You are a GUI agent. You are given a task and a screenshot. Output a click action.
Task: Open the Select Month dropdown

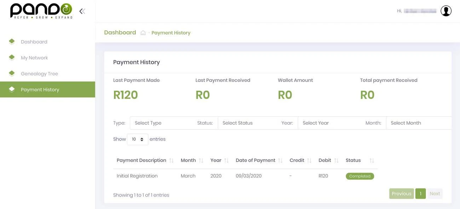tap(419, 123)
